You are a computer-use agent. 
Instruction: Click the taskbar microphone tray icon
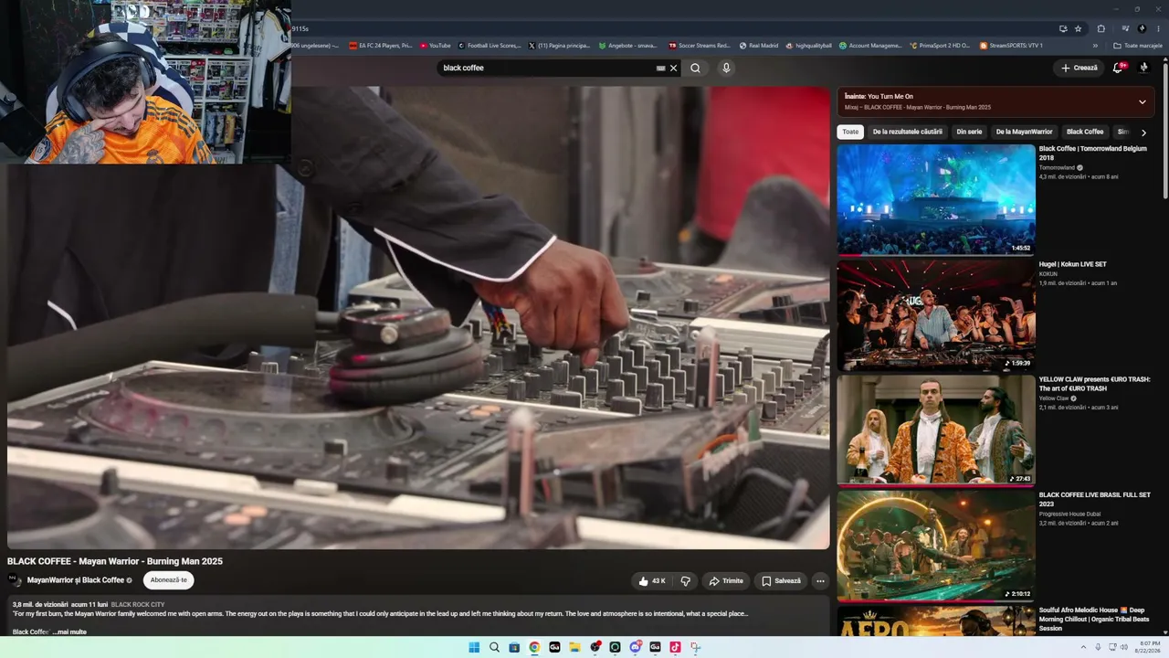pyautogui.click(x=1098, y=647)
